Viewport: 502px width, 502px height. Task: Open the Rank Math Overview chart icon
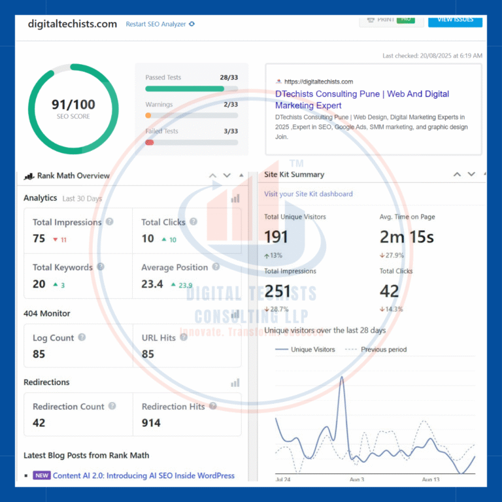[x=29, y=176]
